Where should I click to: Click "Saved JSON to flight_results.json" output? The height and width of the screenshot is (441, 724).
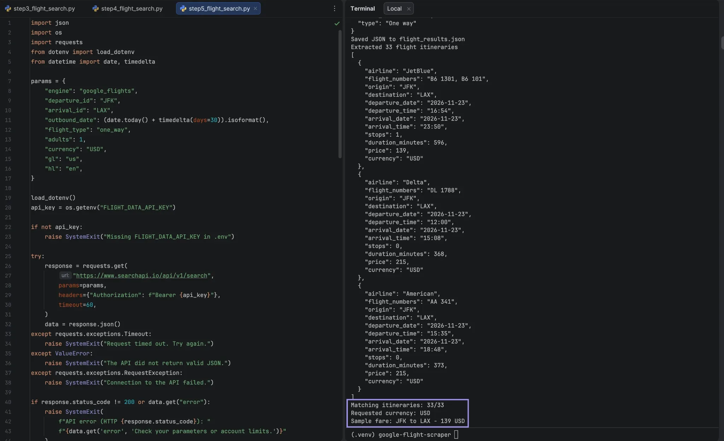click(408, 39)
